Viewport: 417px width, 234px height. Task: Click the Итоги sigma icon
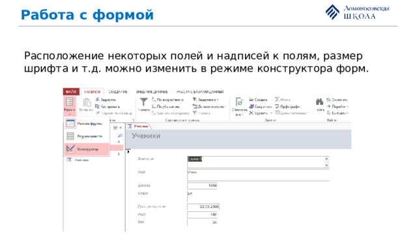(277, 99)
